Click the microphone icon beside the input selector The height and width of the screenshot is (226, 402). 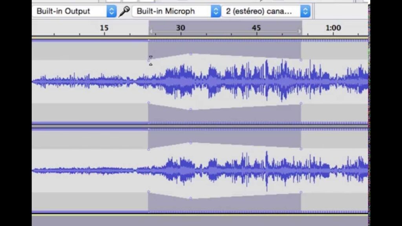click(124, 11)
